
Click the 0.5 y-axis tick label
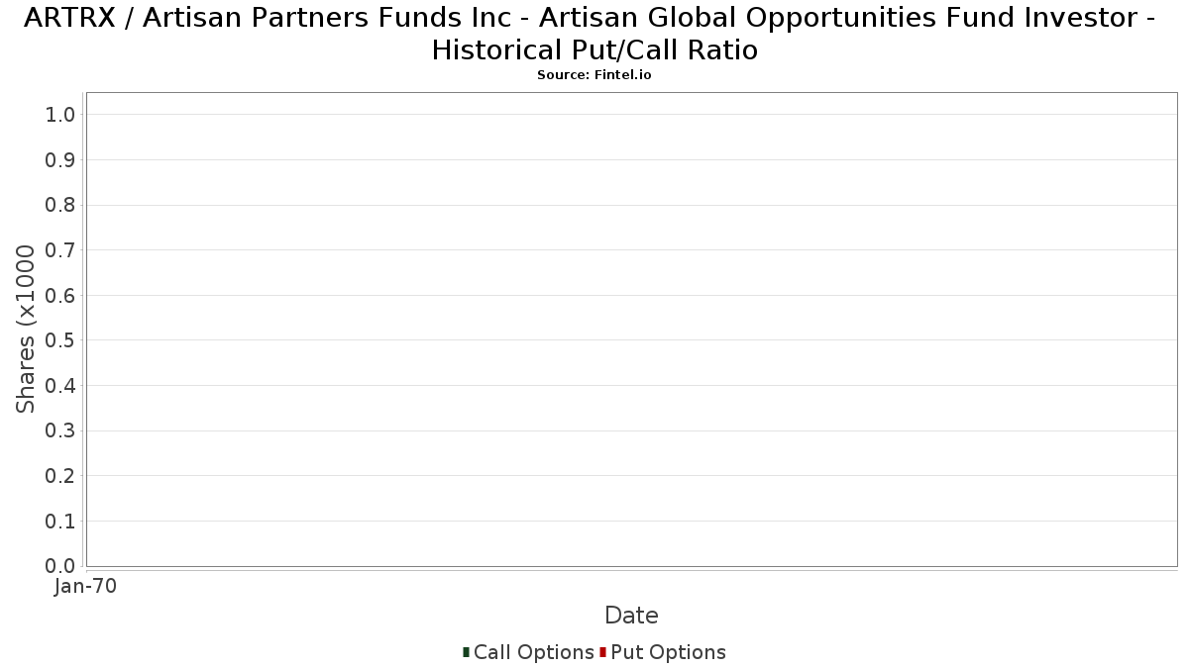point(60,340)
